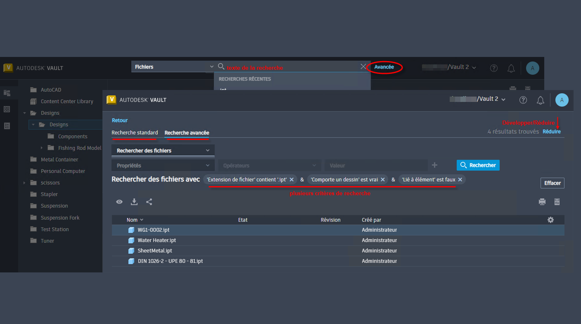Select the Stapler folder
This screenshot has width=581, height=324.
point(49,194)
